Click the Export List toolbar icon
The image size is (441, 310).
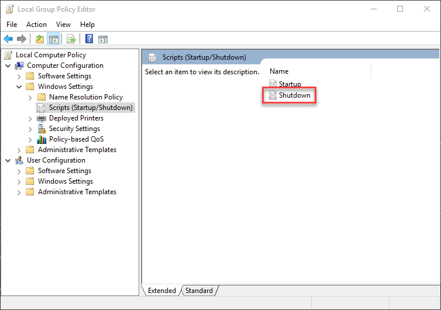point(71,39)
